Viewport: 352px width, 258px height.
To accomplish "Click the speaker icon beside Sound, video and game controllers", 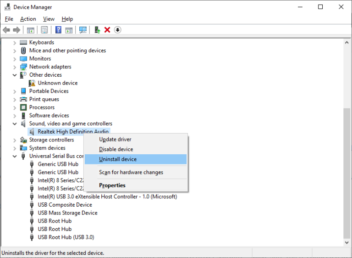I will [23, 123].
